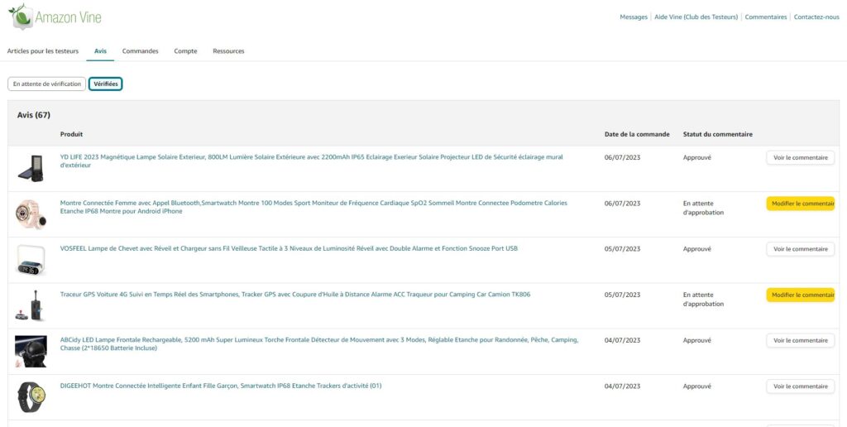Open the Compte tab
Screen dimensions: 847x427
185,51
